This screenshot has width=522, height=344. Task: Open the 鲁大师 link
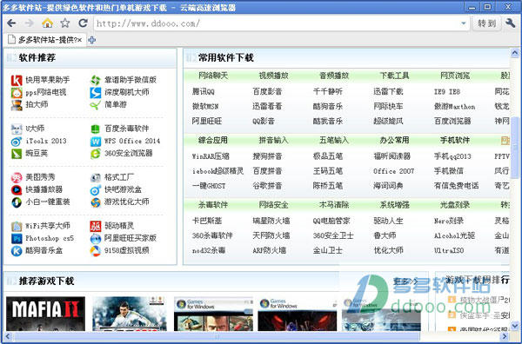click(385, 235)
